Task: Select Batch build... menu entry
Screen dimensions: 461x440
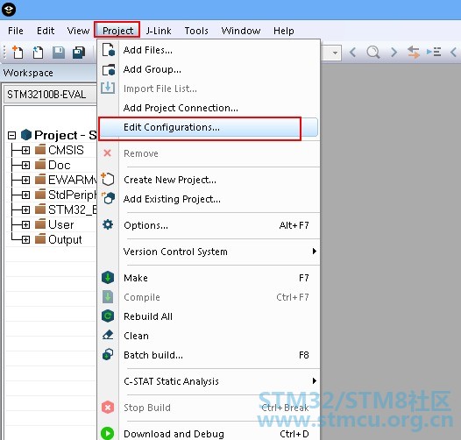Action: click(x=209, y=355)
